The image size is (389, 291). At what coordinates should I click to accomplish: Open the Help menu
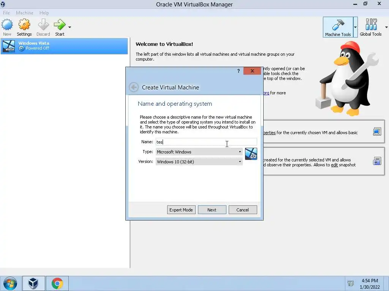[44, 13]
